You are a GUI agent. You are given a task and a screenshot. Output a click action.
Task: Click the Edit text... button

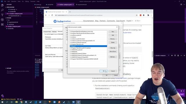(x=113, y=57)
